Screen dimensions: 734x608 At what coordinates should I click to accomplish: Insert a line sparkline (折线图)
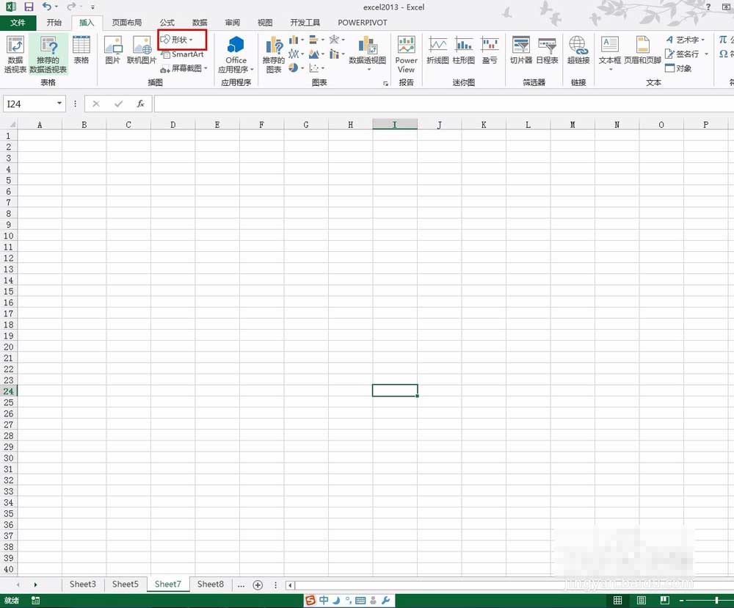tap(437, 51)
